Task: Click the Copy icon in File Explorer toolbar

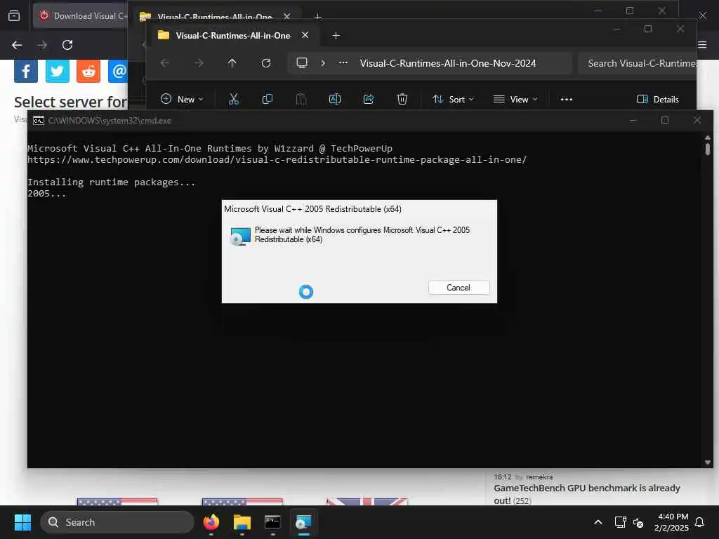Action: (x=268, y=99)
